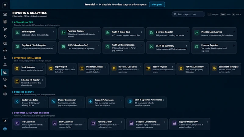This screenshot has width=244, height=137.
Task: Open the hamburger menu in the sidebar
Action: [x=5, y=5]
